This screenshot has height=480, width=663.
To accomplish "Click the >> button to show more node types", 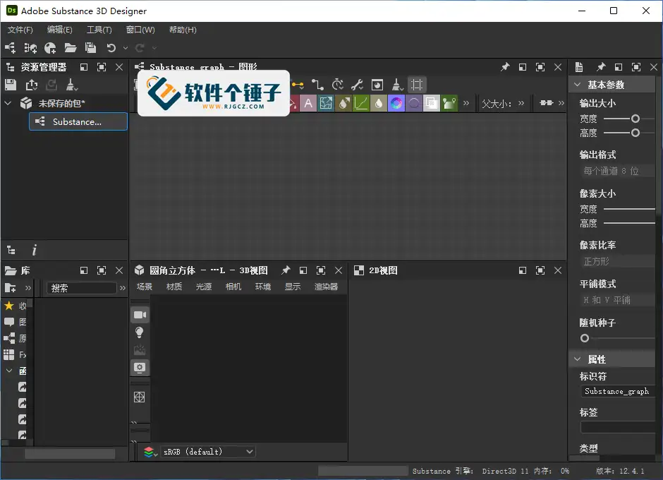I will [466, 103].
